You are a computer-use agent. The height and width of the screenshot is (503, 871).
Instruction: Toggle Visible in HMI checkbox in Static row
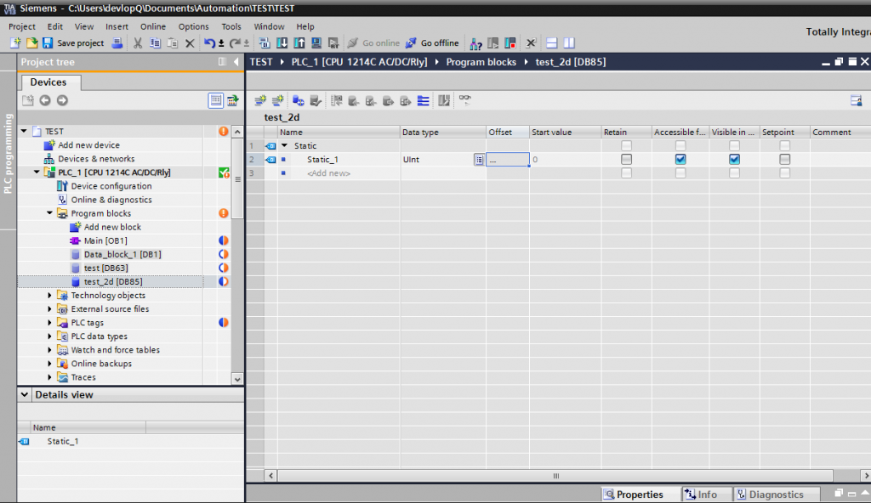(734, 145)
